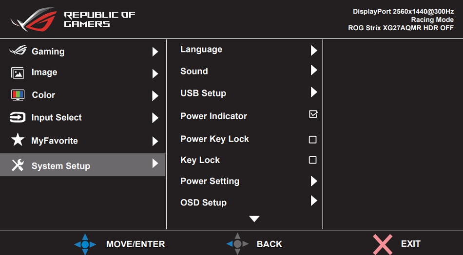The height and width of the screenshot is (255, 463).
Task: Click the red X exit icon
Action: click(x=383, y=244)
